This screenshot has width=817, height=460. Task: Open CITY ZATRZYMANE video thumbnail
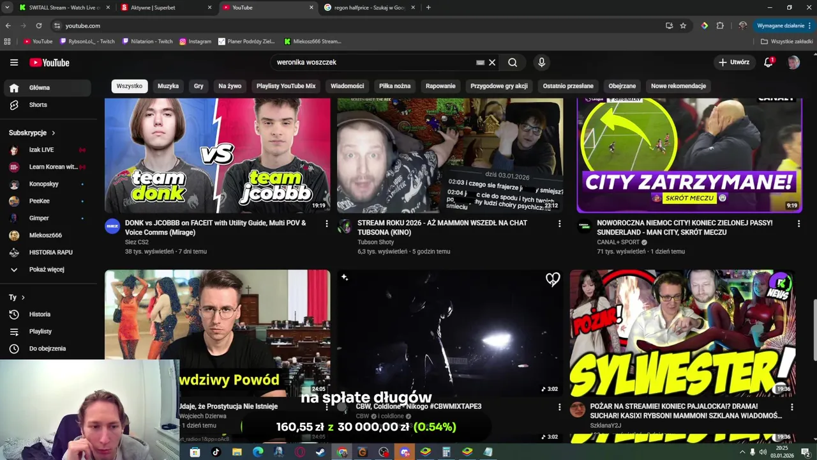point(689,155)
